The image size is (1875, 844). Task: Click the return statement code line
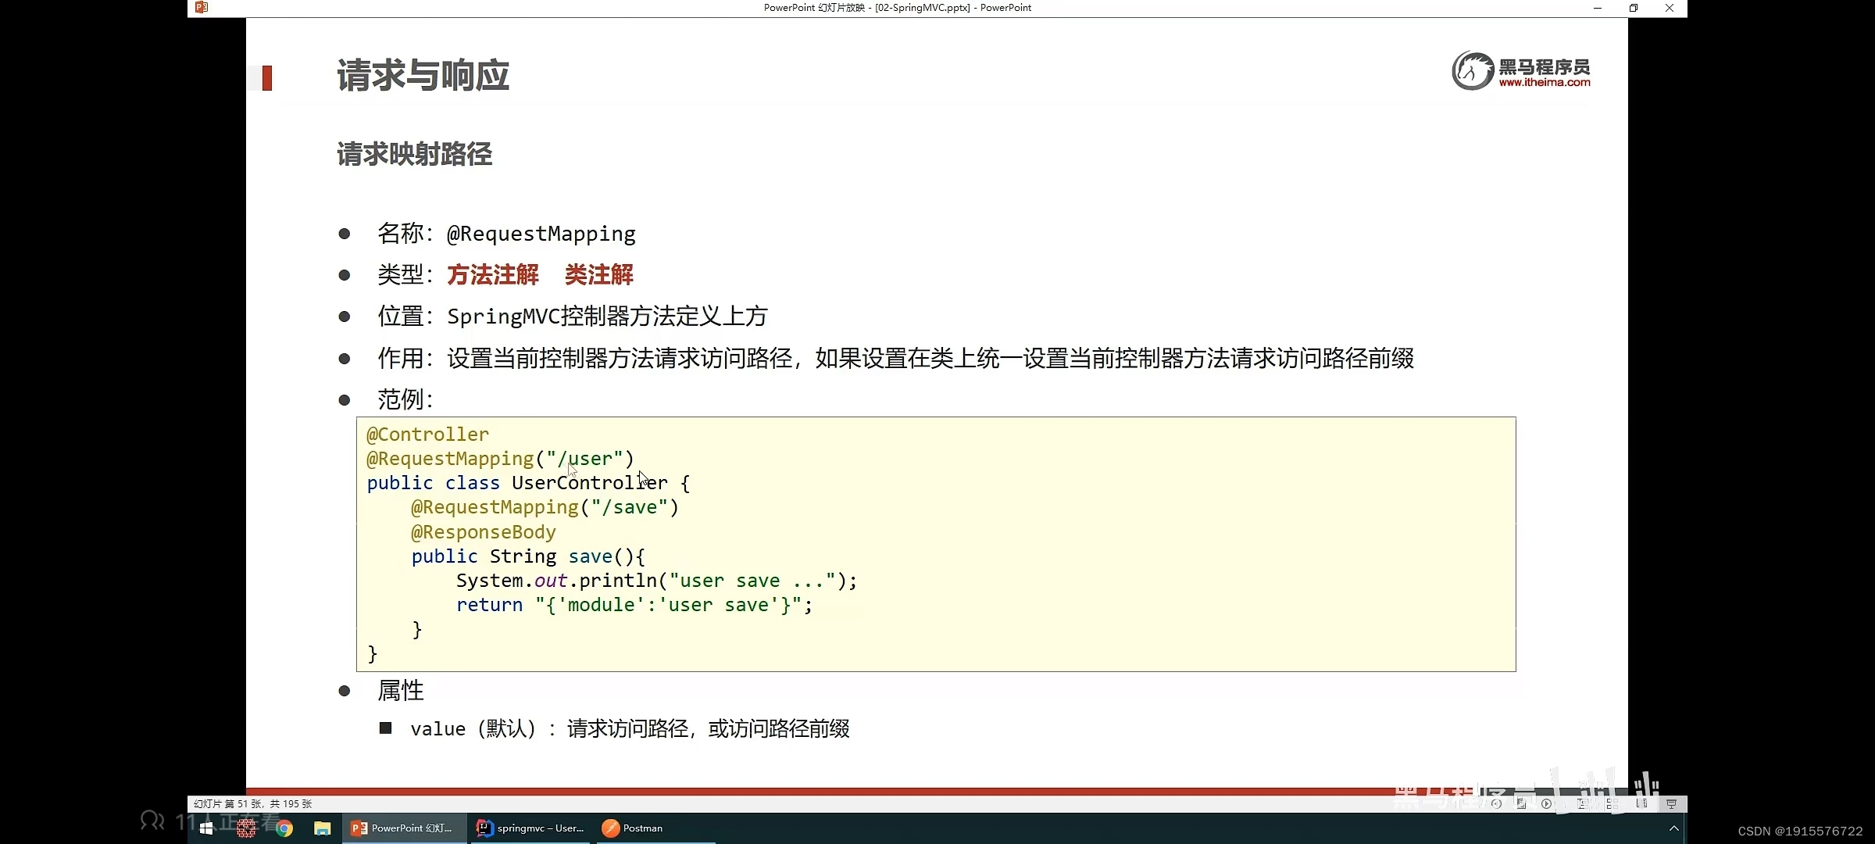tap(634, 605)
